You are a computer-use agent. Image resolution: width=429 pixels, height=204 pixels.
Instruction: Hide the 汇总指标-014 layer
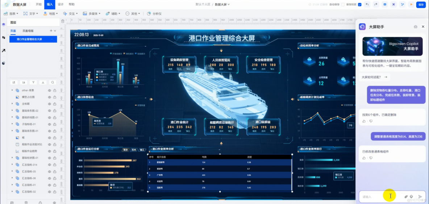(x=50, y=165)
